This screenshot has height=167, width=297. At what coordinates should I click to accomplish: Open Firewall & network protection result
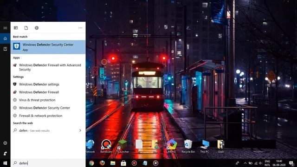(48, 116)
